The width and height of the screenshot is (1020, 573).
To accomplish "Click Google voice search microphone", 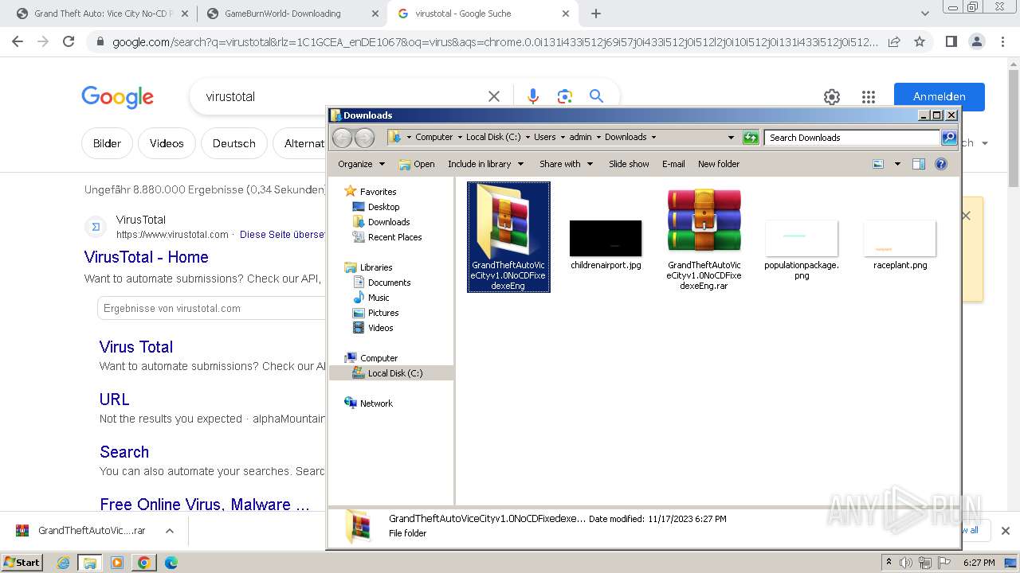I will click(533, 96).
